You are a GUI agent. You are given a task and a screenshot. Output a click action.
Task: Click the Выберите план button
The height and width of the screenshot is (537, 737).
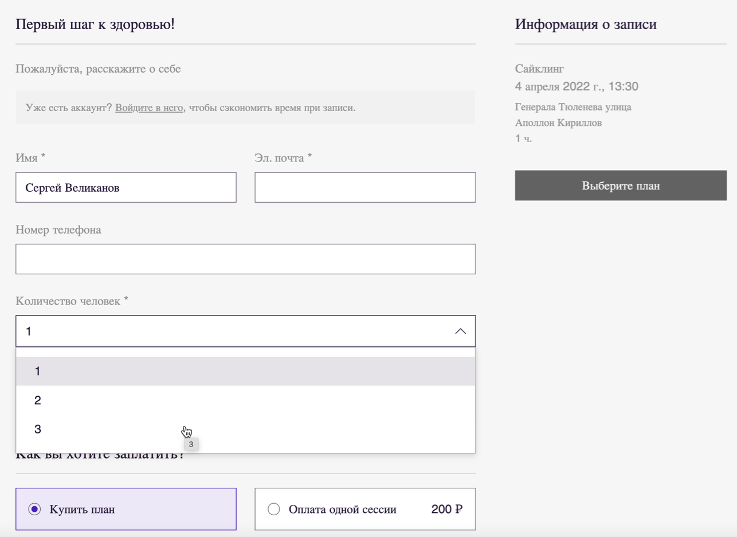click(x=621, y=185)
